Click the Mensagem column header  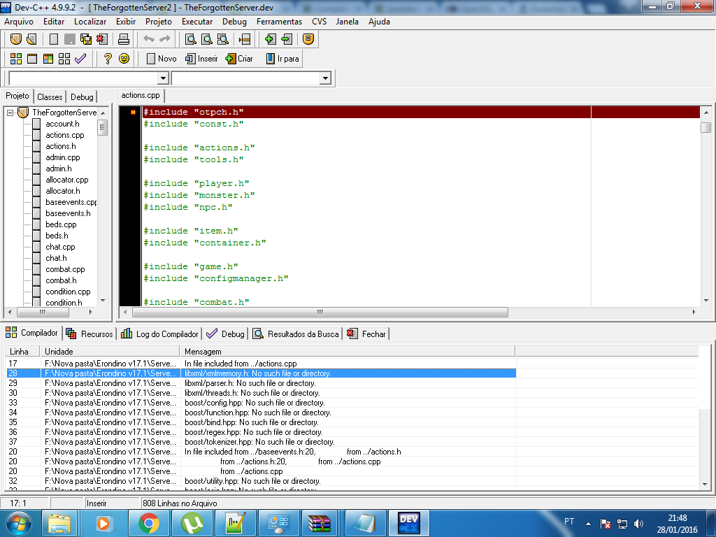[348, 351]
